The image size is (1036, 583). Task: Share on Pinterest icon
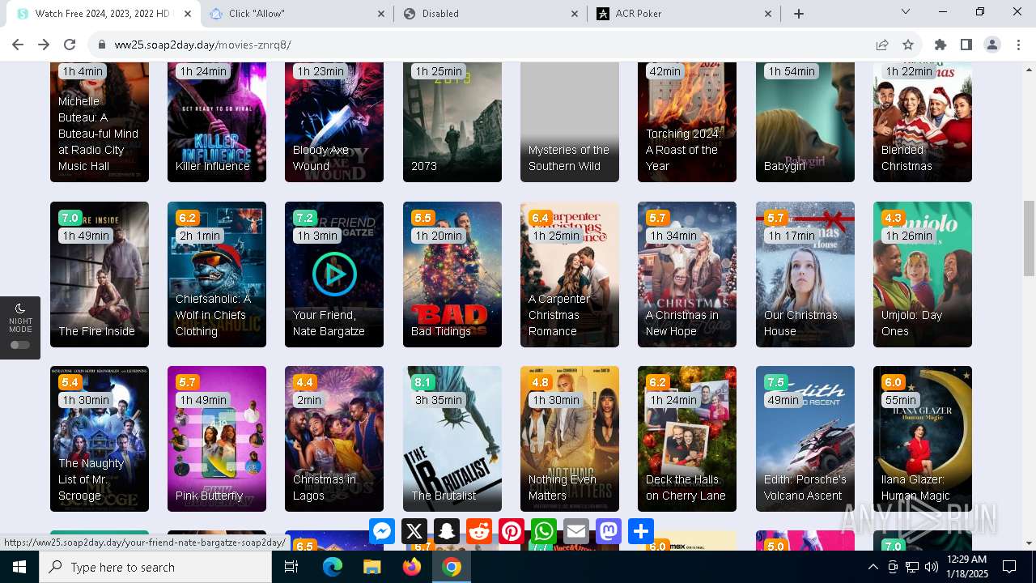(x=512, y=531)
